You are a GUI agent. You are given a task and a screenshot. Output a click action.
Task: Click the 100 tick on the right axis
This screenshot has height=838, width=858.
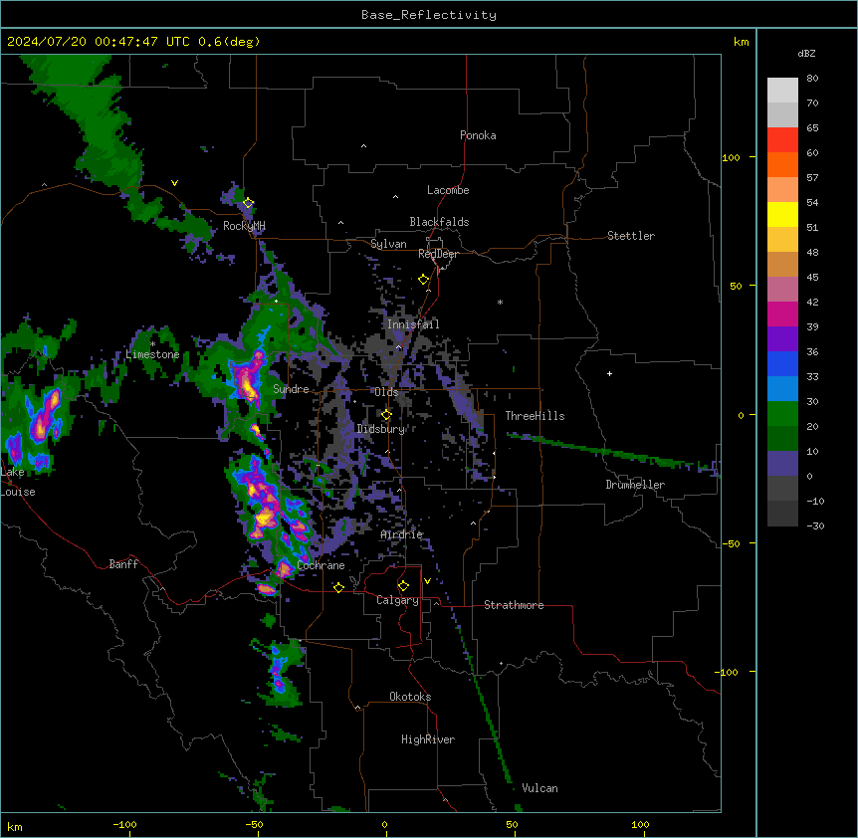(x=731, y=157)
